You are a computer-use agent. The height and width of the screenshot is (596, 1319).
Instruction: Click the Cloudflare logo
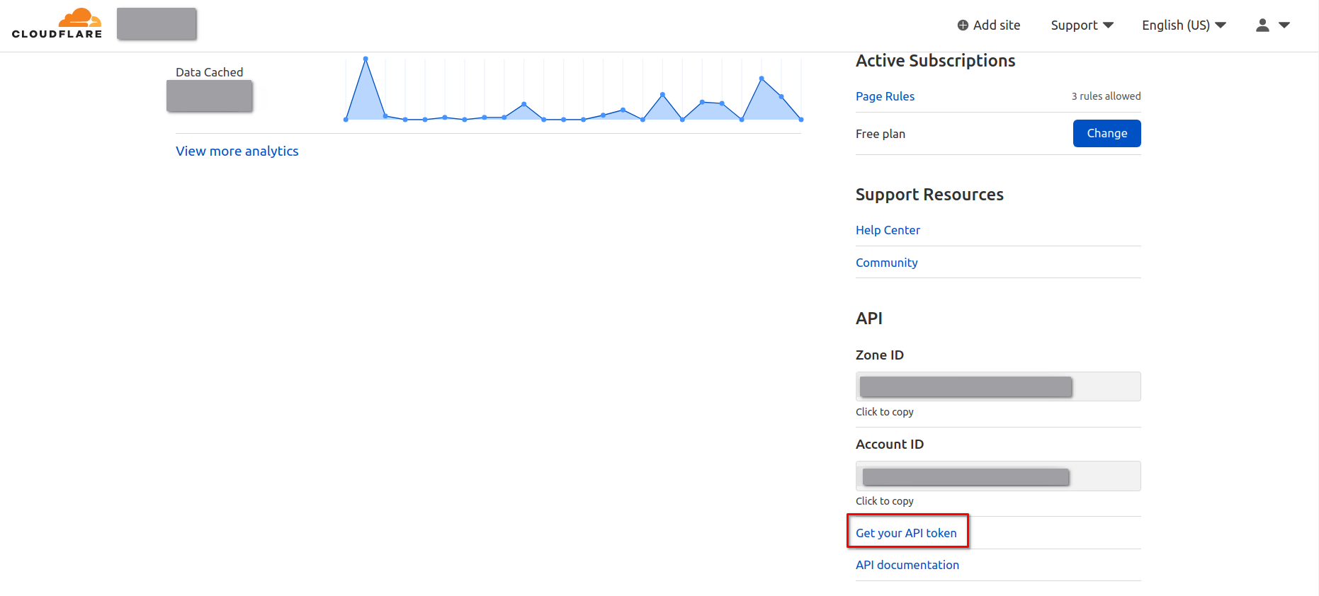click(x=57, y=23)
